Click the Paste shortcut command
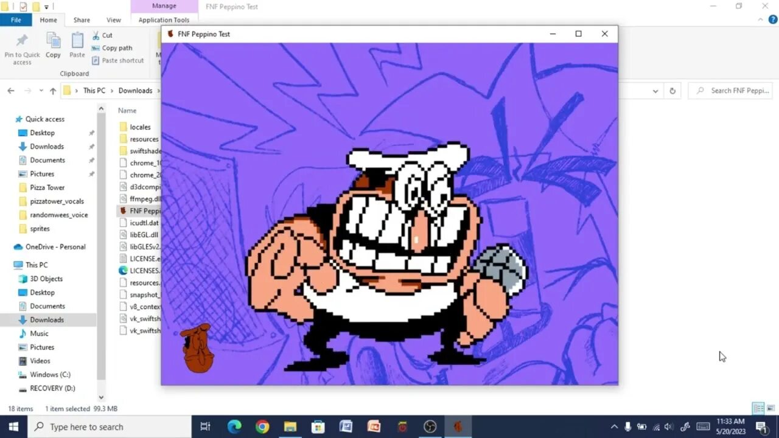779x438 pixels. tap(118, 60)
